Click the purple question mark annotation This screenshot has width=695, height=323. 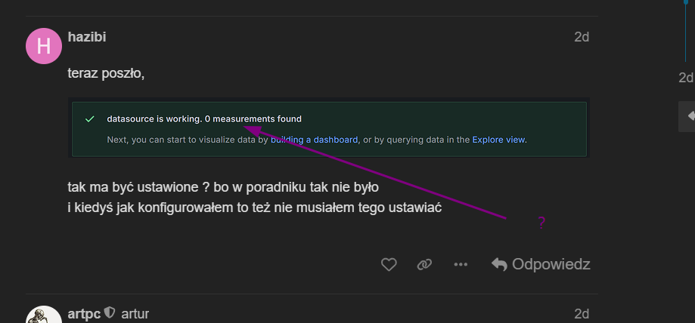click(x=541, y=223)
